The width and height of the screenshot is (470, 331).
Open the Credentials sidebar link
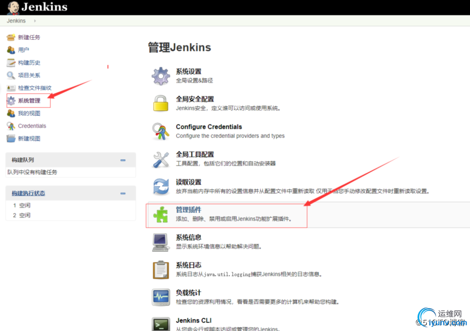coord(32,126)
